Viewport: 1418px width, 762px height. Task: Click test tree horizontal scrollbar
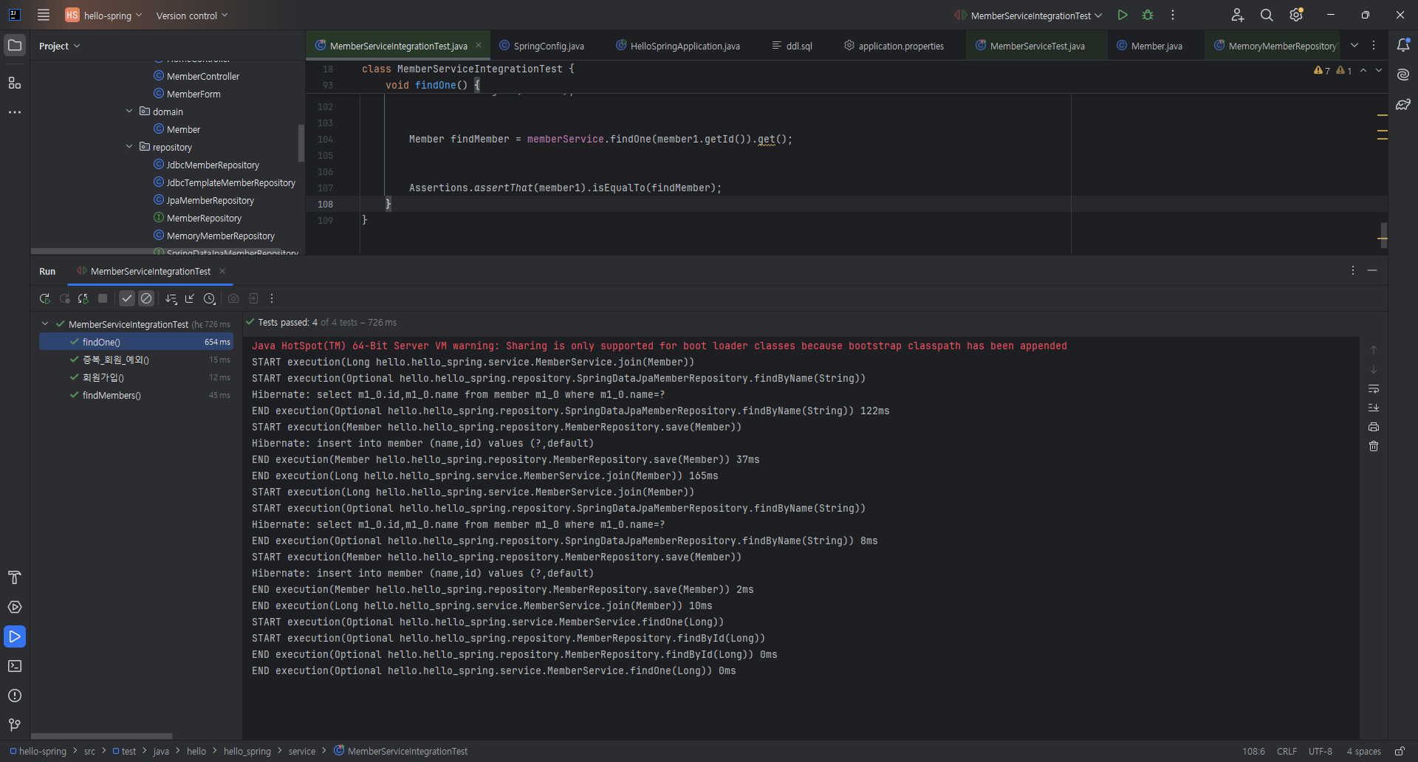click(x=101, y=736)
